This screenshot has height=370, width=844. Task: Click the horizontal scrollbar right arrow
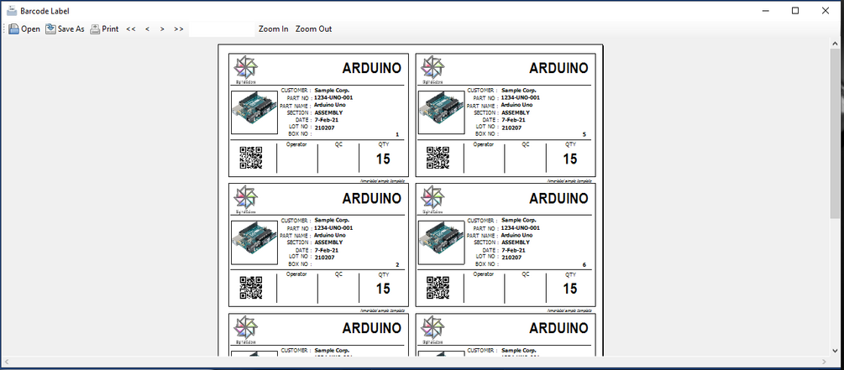tap(824, 362)
